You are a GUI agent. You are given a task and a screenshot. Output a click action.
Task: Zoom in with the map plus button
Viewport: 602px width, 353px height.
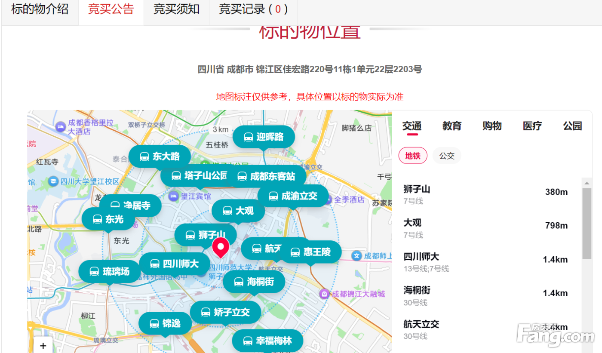(x=43, y=346)
